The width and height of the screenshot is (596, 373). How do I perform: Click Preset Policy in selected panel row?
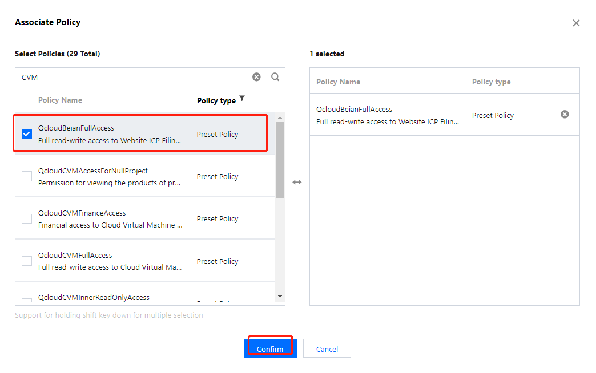coord(493,115)
